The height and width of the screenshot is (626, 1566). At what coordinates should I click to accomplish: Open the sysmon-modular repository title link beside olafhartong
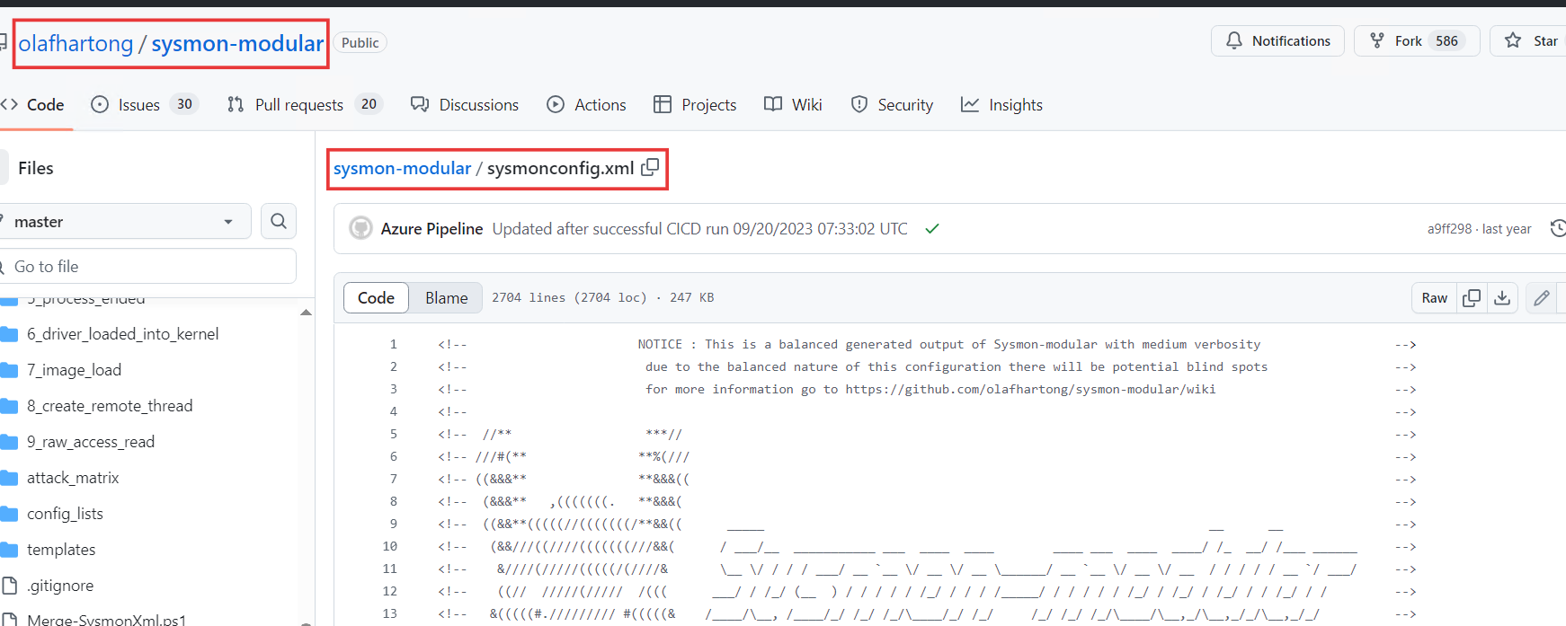point(237,43)
